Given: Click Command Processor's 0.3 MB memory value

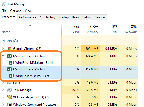Looking at the screenshot, I should point(93,105).
